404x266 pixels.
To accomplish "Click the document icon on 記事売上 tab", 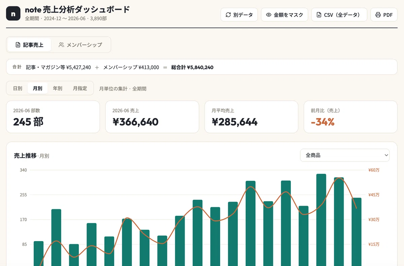I will click(x=18, y=45).
